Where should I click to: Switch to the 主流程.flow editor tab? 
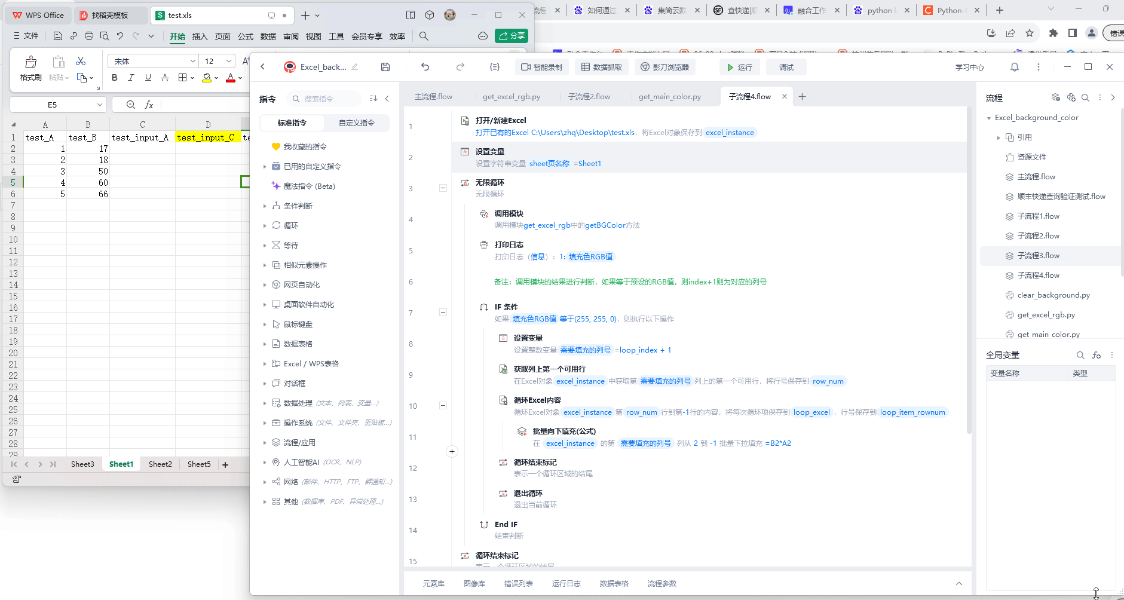(433, 96)
